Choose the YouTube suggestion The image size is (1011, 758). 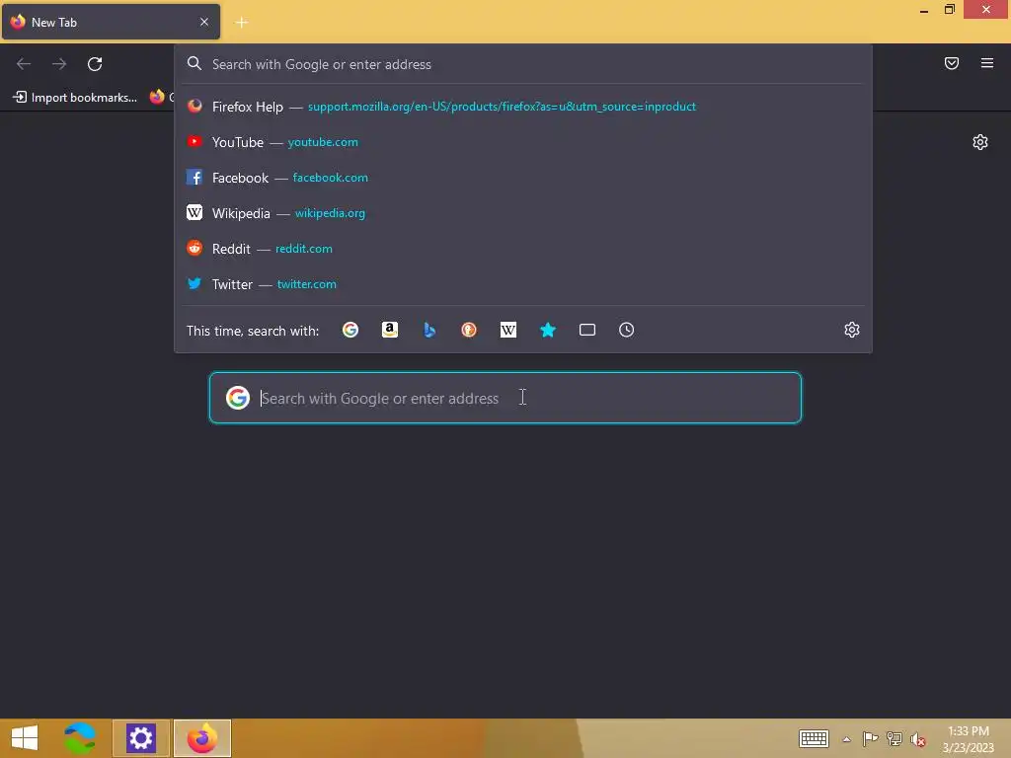coord(523,142)
